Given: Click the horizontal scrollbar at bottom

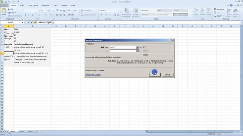Looking at the screenshot, I should (x=190, y=131).
